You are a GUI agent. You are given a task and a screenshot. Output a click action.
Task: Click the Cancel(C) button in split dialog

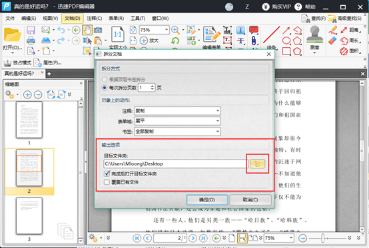(250, 200)
